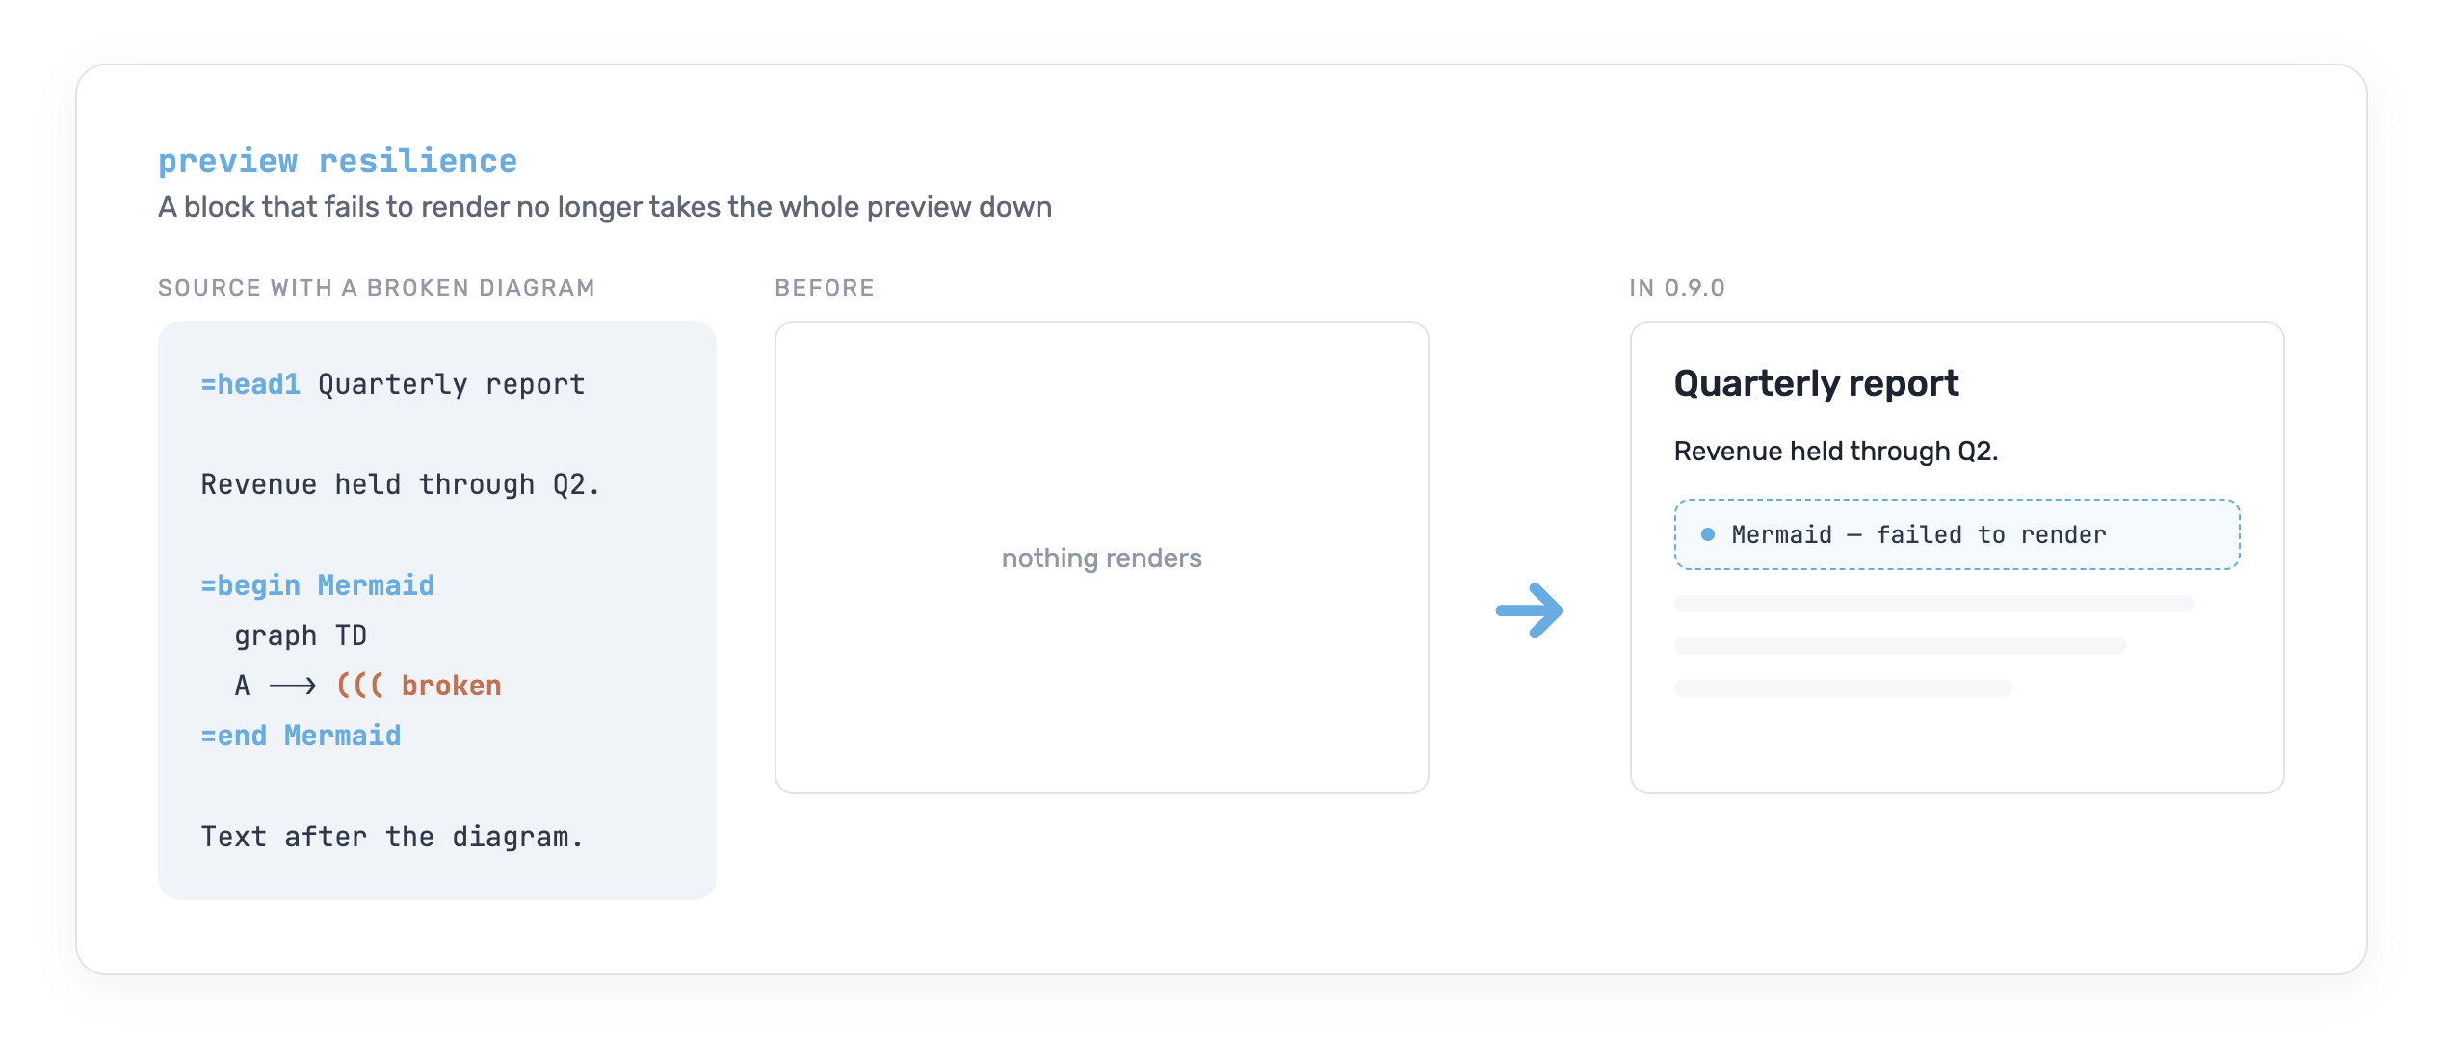Click 'SOURCE WITH A BROKEN DIAGRAM' label
The image size is (2443, 1062).
click(x=377, y=288)
